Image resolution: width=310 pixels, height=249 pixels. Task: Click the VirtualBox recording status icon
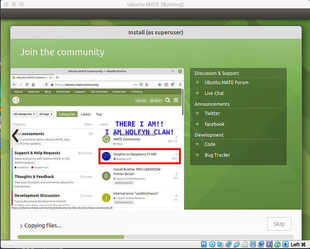[261, 244]
